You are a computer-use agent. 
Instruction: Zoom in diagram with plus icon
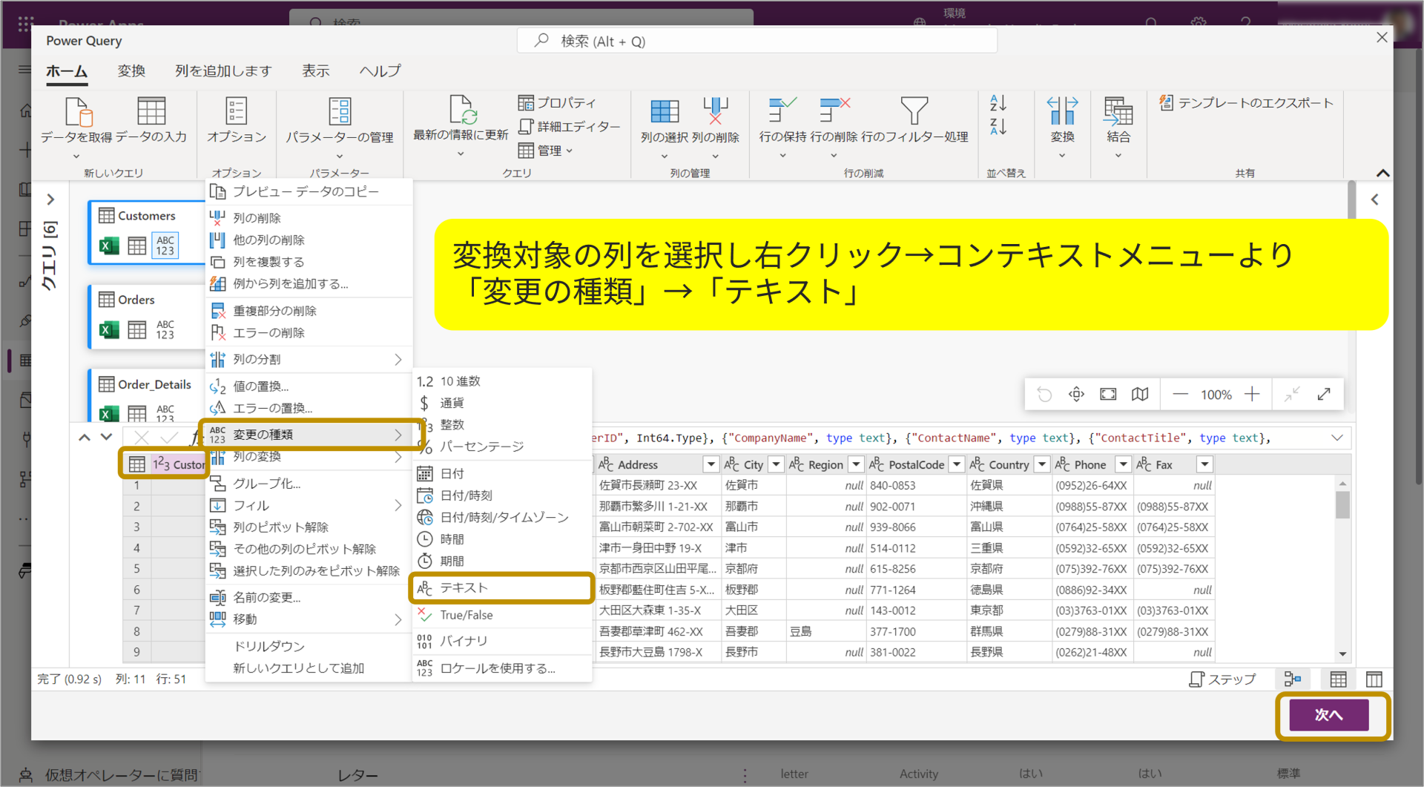[1252, 395]
